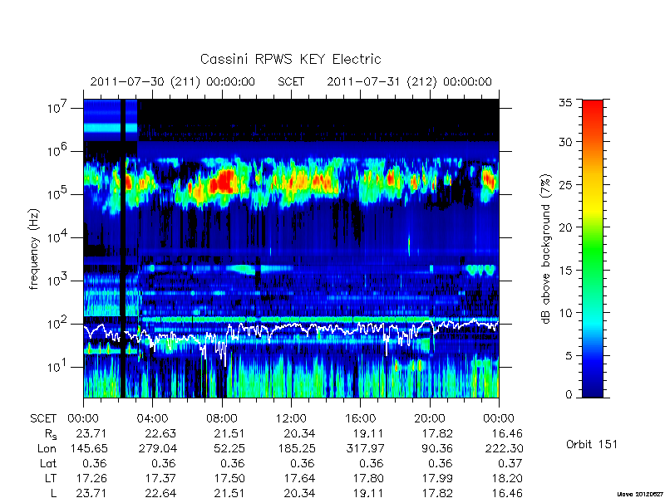
Task: Click the colorbar tick value 10
Action: [x=566, y=313]
